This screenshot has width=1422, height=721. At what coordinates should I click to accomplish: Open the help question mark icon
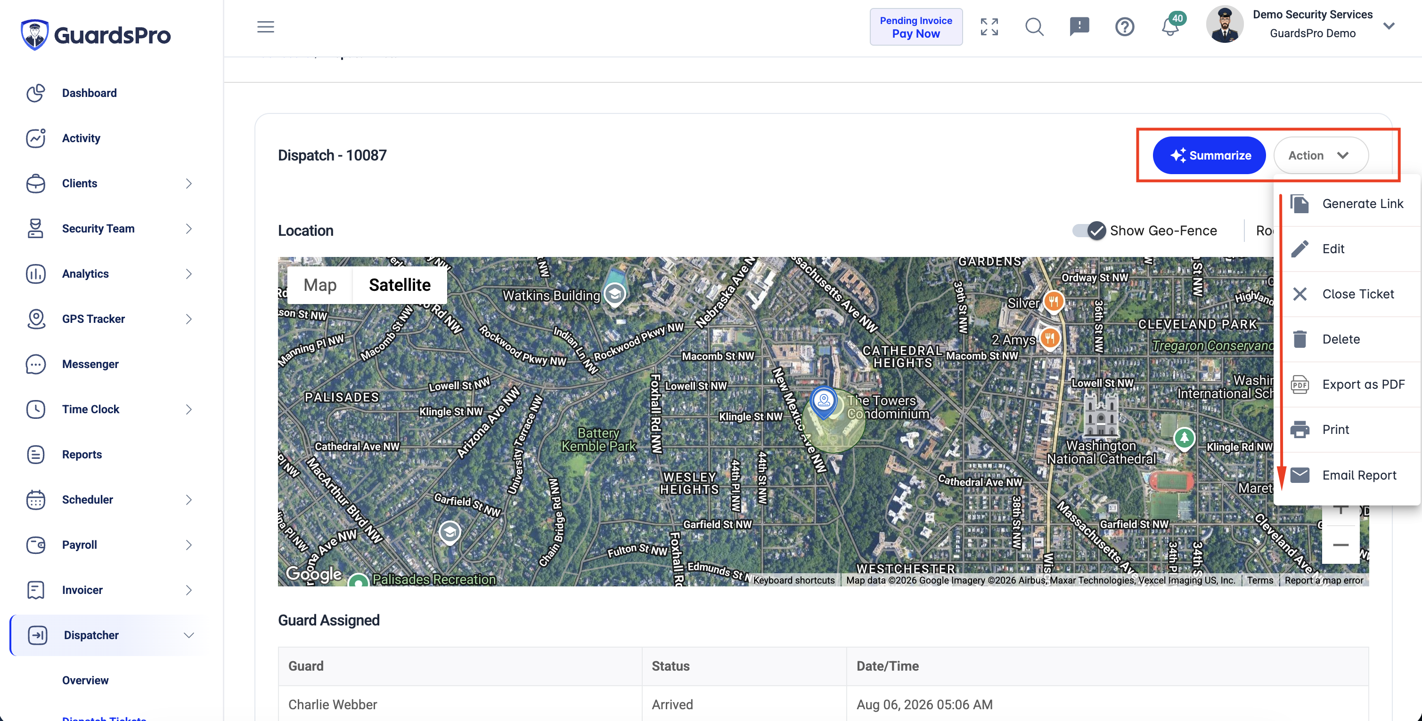1125,26
